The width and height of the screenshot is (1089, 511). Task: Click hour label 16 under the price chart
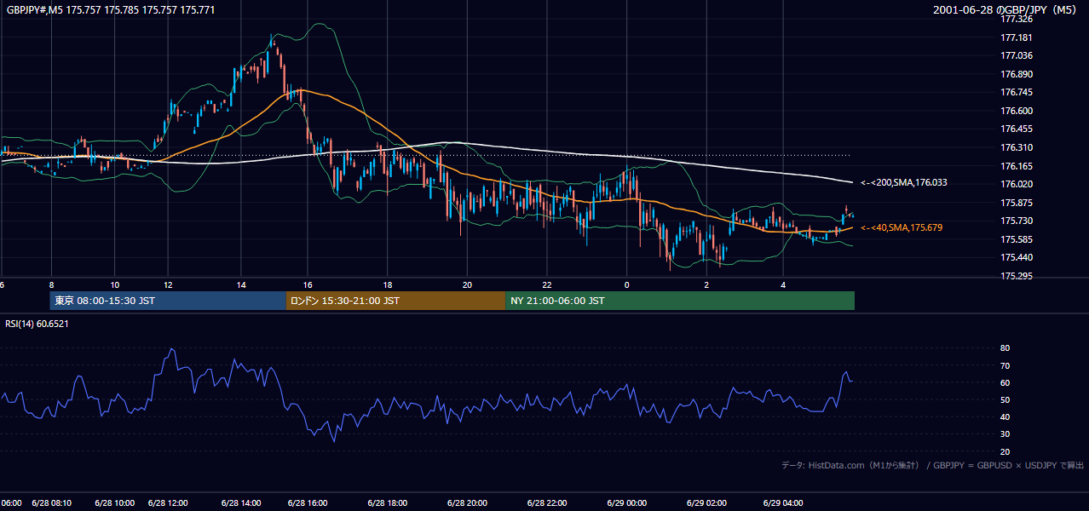pos(308,284)
